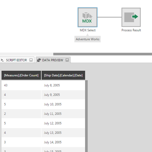Click the Process Result node caption

pyautogui.click(x=131, y=30)
